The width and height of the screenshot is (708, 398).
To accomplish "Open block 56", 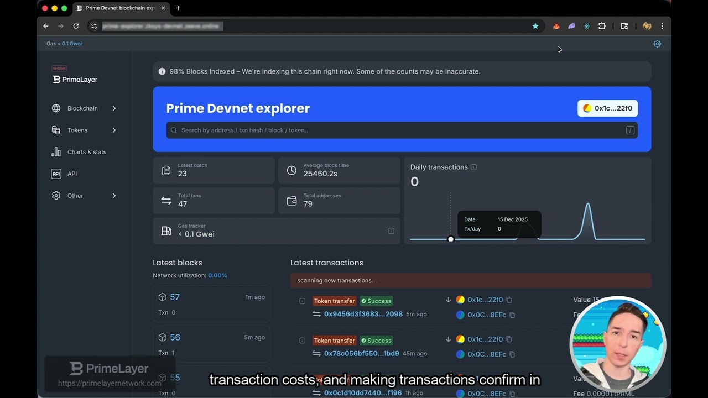I will [x=175, y=337].
